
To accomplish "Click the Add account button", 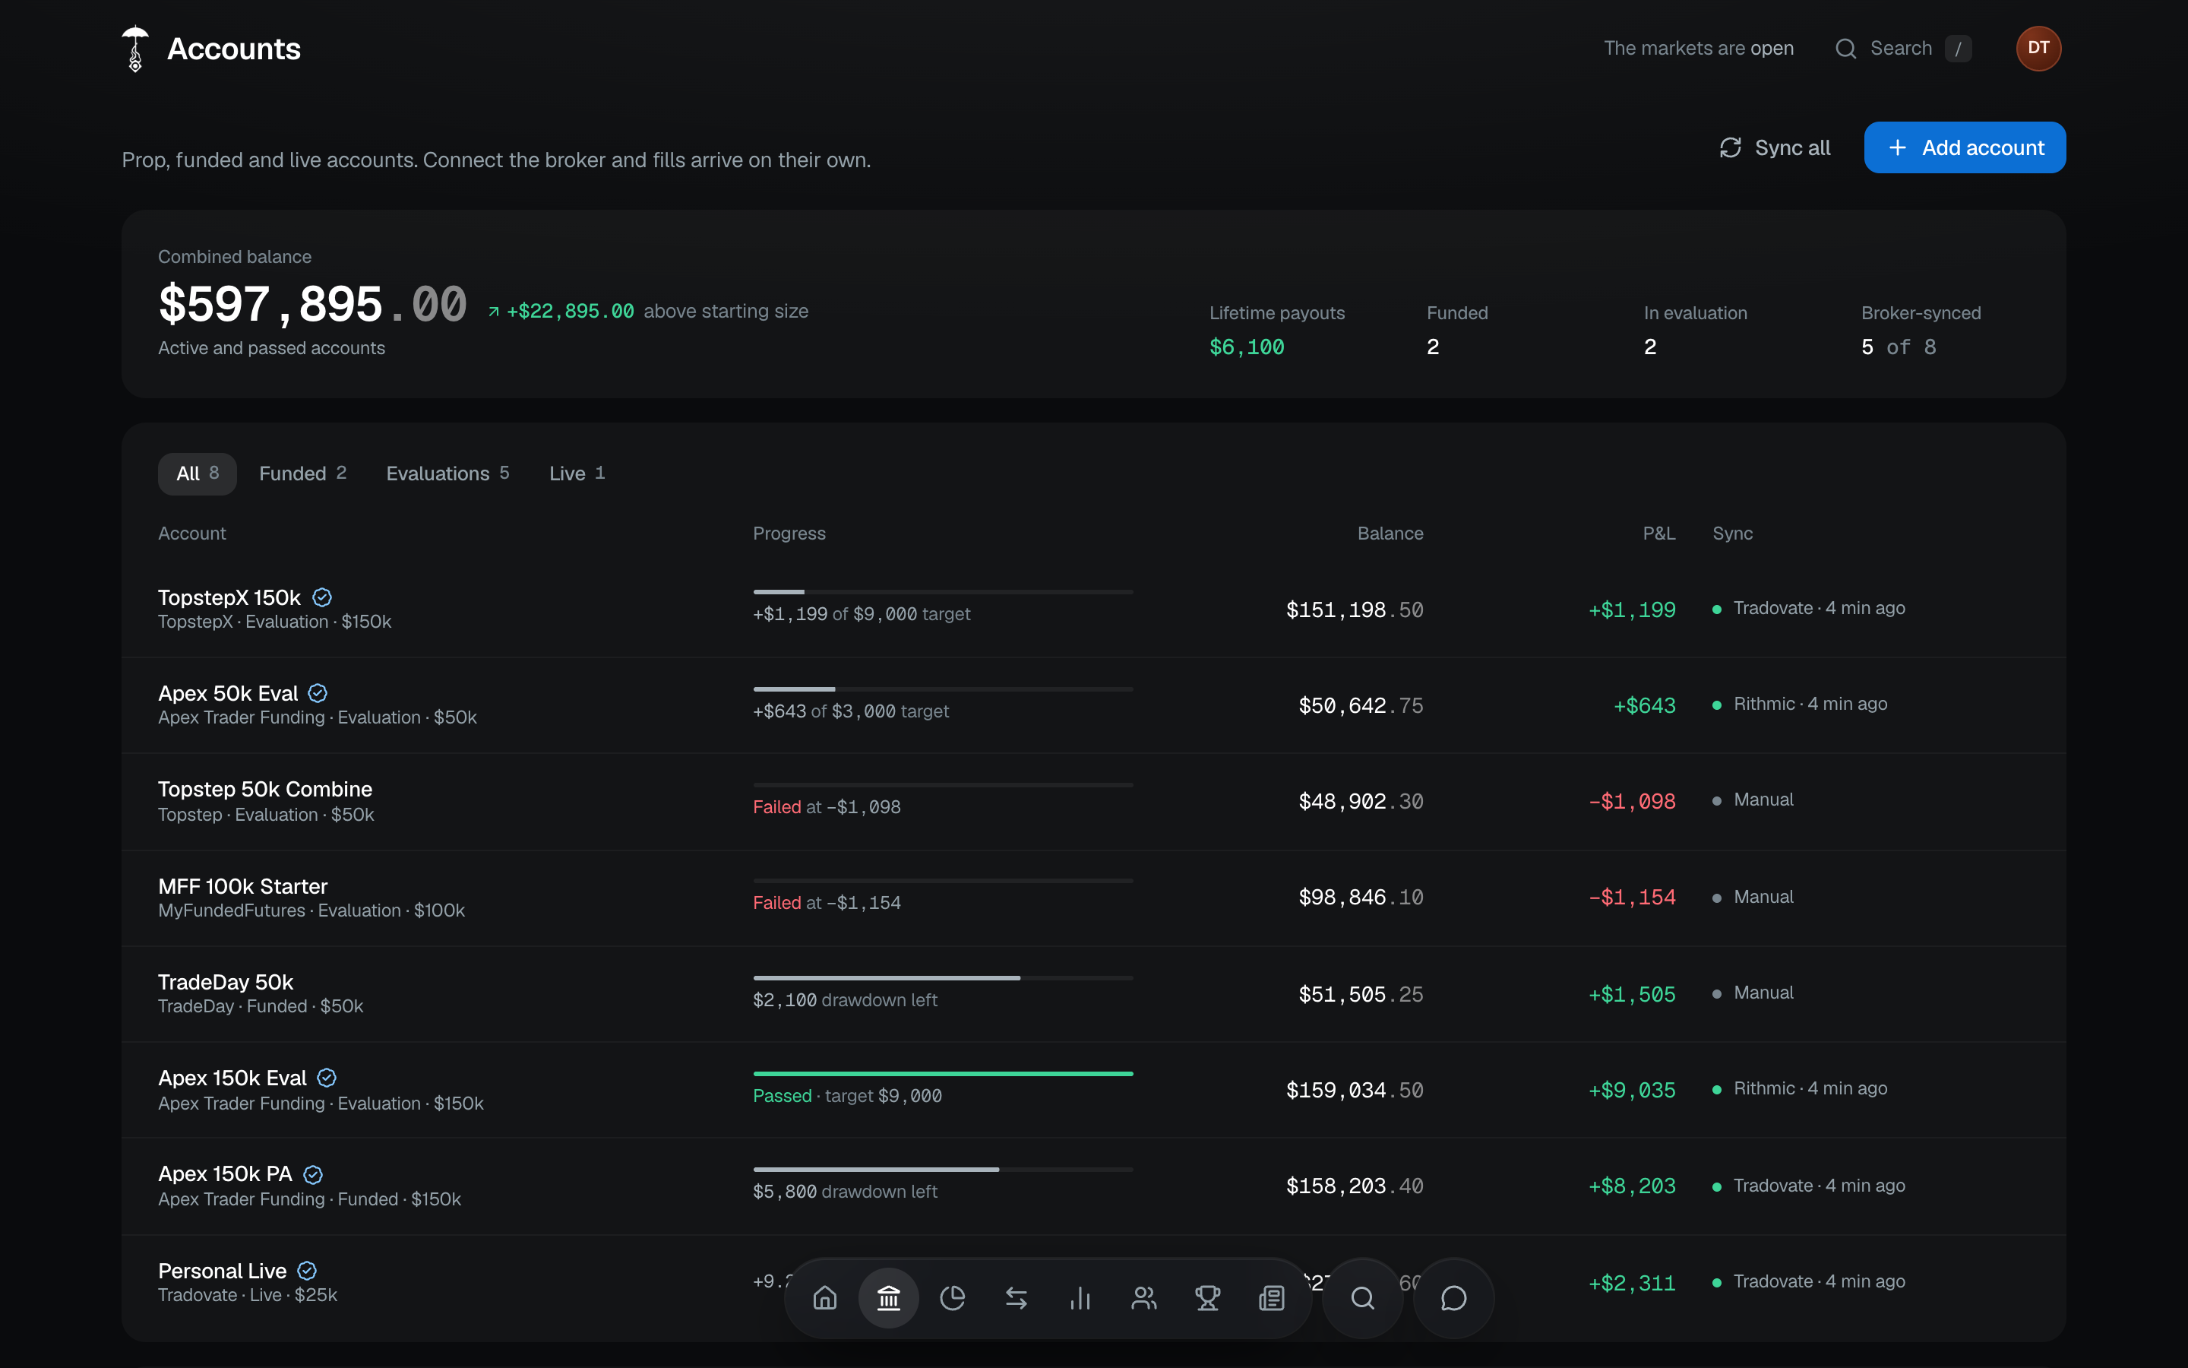I will [1965, 147].
